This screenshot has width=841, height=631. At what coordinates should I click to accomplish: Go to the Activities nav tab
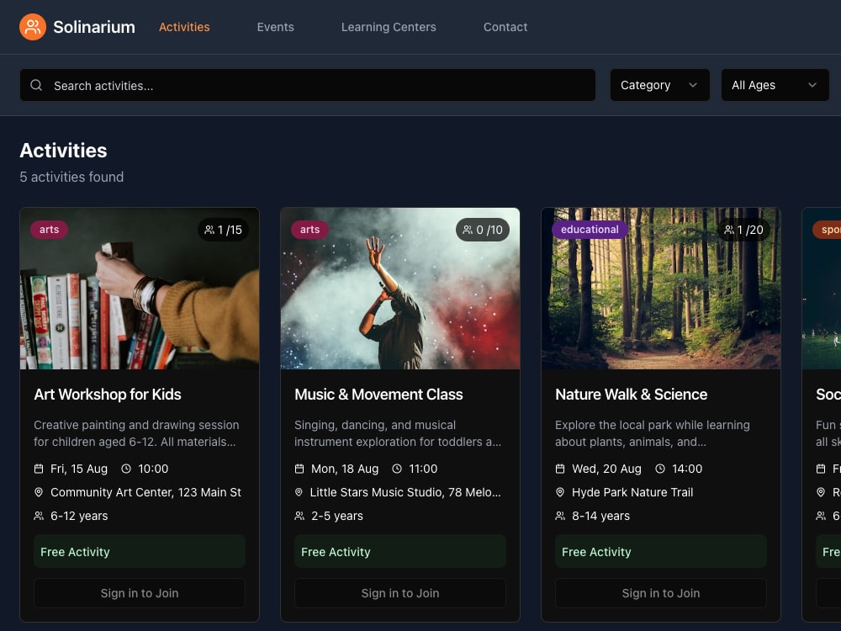coord(184,27)
